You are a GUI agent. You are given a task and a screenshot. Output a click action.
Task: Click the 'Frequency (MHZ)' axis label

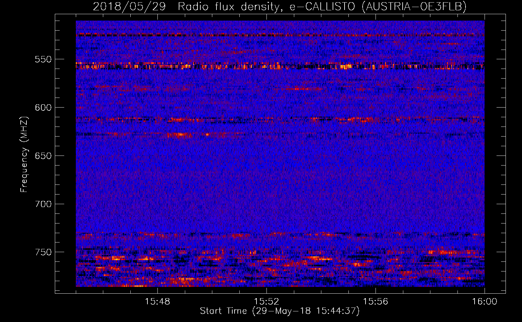(24, 155)
